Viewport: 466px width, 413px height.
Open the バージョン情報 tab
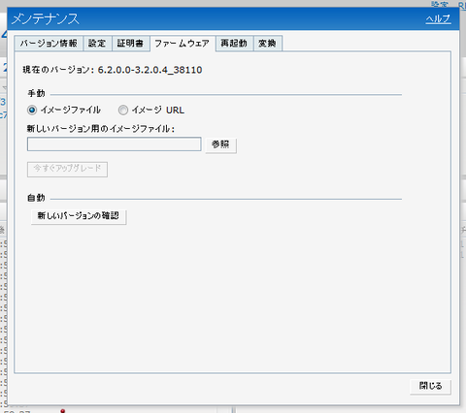49,44
